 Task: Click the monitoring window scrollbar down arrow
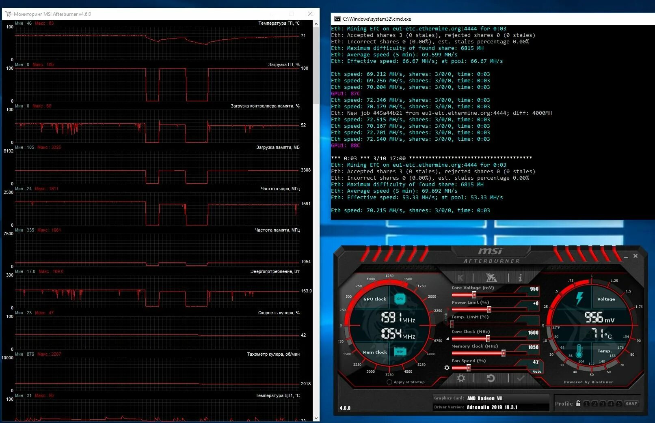click(316, 418)
